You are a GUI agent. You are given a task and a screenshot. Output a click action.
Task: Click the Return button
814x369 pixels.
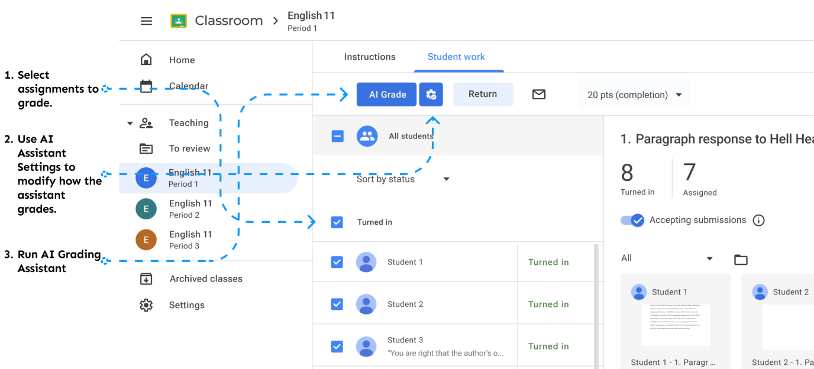(x=483, y=95)
